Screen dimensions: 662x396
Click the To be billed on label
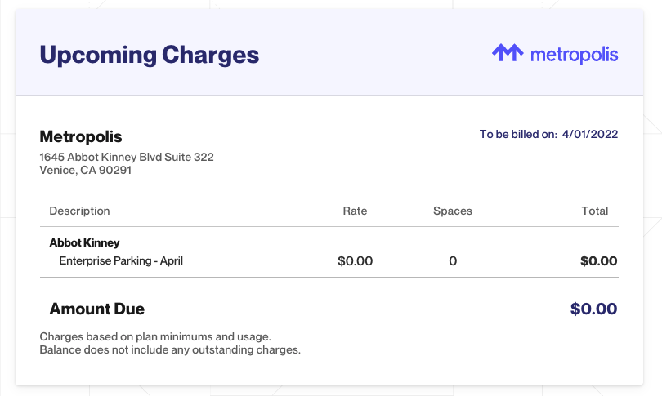518,134
